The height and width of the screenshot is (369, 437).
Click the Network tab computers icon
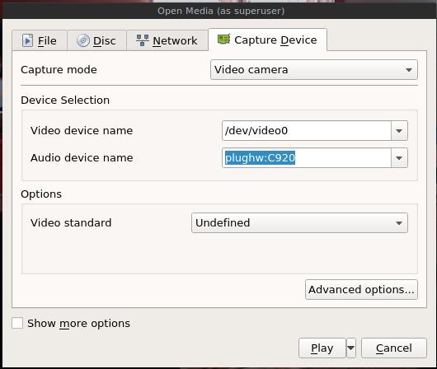[143, 40]
